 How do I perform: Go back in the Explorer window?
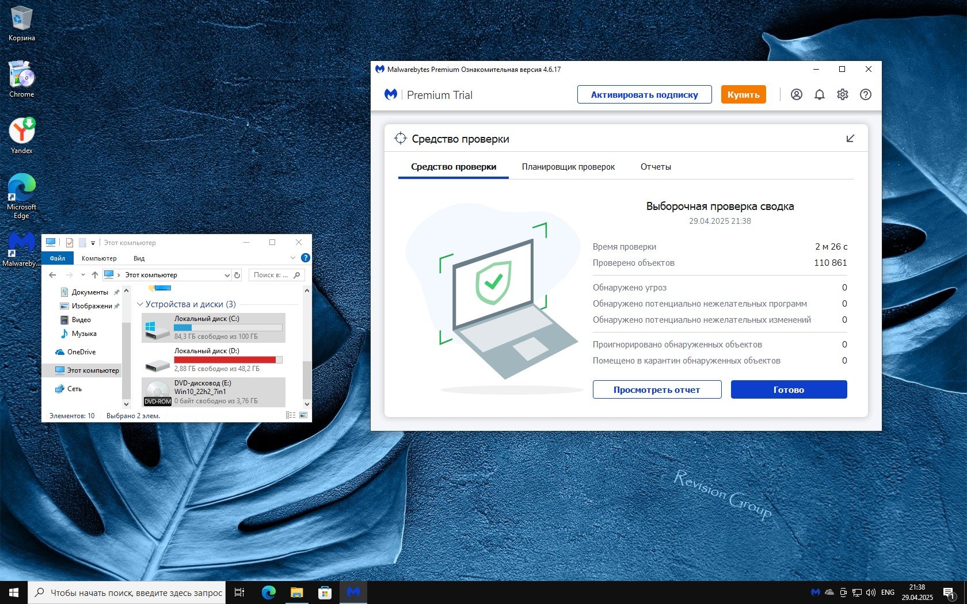click(52, 275)
